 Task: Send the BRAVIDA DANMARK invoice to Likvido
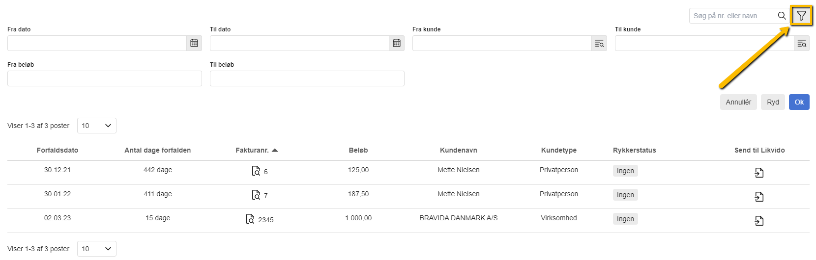759,221
